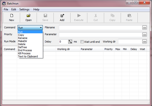Select Run in the Command list
Image resolution: width=152 pixels, height=106 pixels.
pos(30,32)
